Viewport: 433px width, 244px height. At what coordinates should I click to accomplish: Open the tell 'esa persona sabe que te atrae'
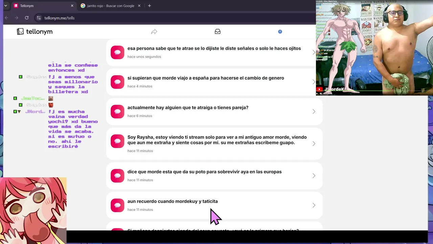(x=214, y=52)
